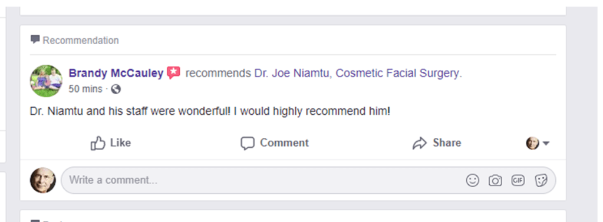Open the emoji picker in comment box
603x222 pixels.
pos(473,180)
